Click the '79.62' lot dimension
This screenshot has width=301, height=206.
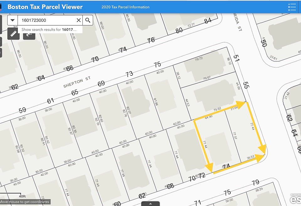[217, 109]
